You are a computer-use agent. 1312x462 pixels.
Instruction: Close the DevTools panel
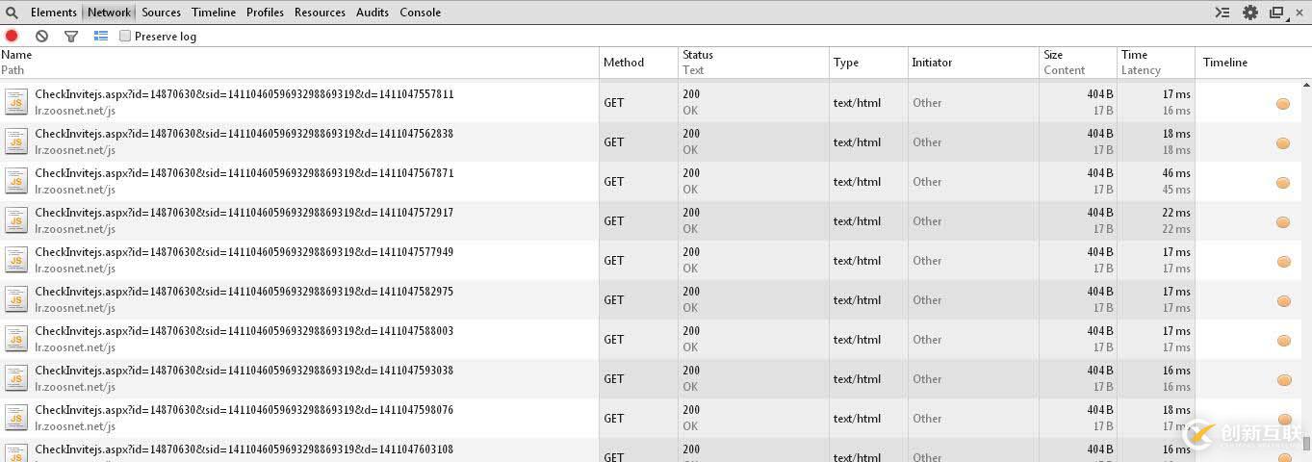(x=1300, y=13)
